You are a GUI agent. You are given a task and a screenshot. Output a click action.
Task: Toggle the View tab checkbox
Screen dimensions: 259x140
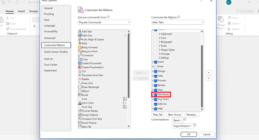click(156, 90)
